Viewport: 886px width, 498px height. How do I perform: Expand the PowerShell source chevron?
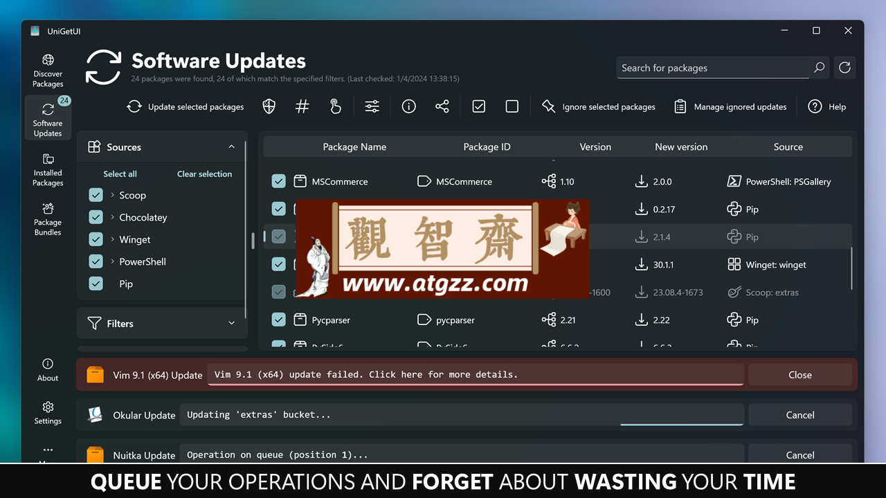point(112,261)
